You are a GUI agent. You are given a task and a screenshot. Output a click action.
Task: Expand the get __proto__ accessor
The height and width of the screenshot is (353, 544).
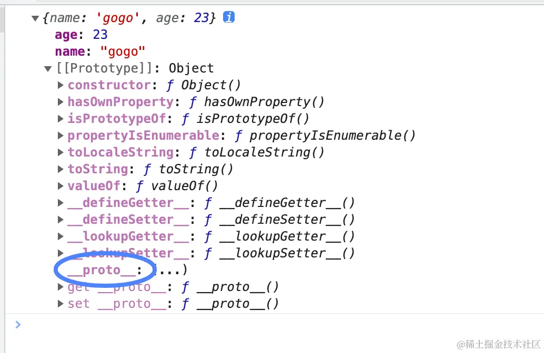point(61,286)
